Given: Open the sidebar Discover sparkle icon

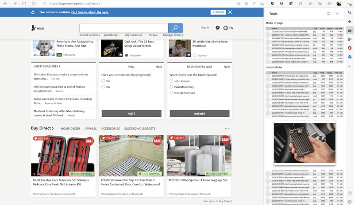Looking at the screenshot, I should tap(350, 21).
